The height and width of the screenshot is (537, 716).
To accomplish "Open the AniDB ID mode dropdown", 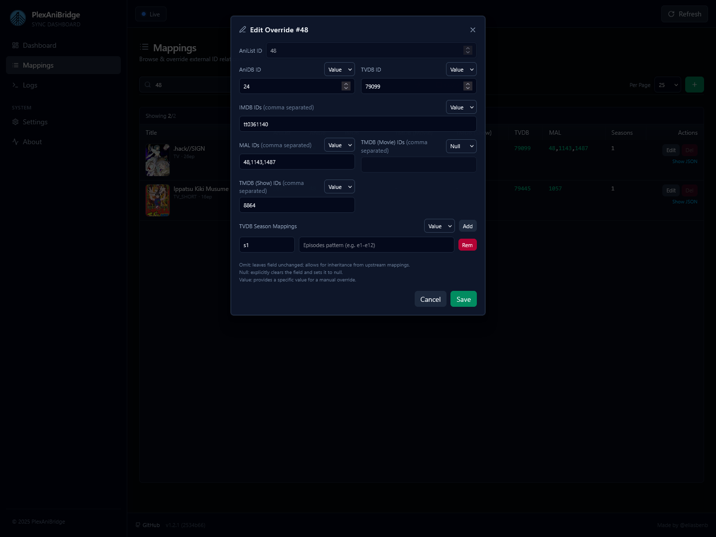I will pos(340,69).
